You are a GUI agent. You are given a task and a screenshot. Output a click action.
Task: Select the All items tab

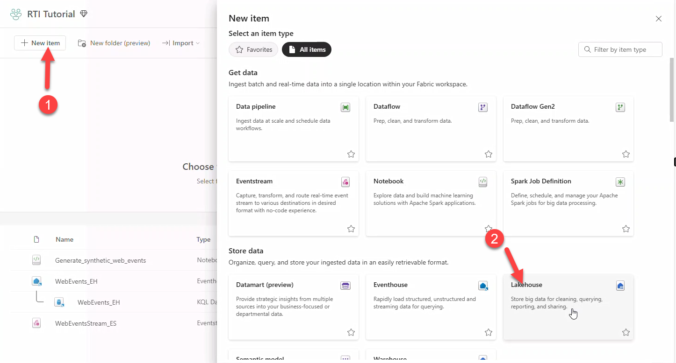point(307,49)
